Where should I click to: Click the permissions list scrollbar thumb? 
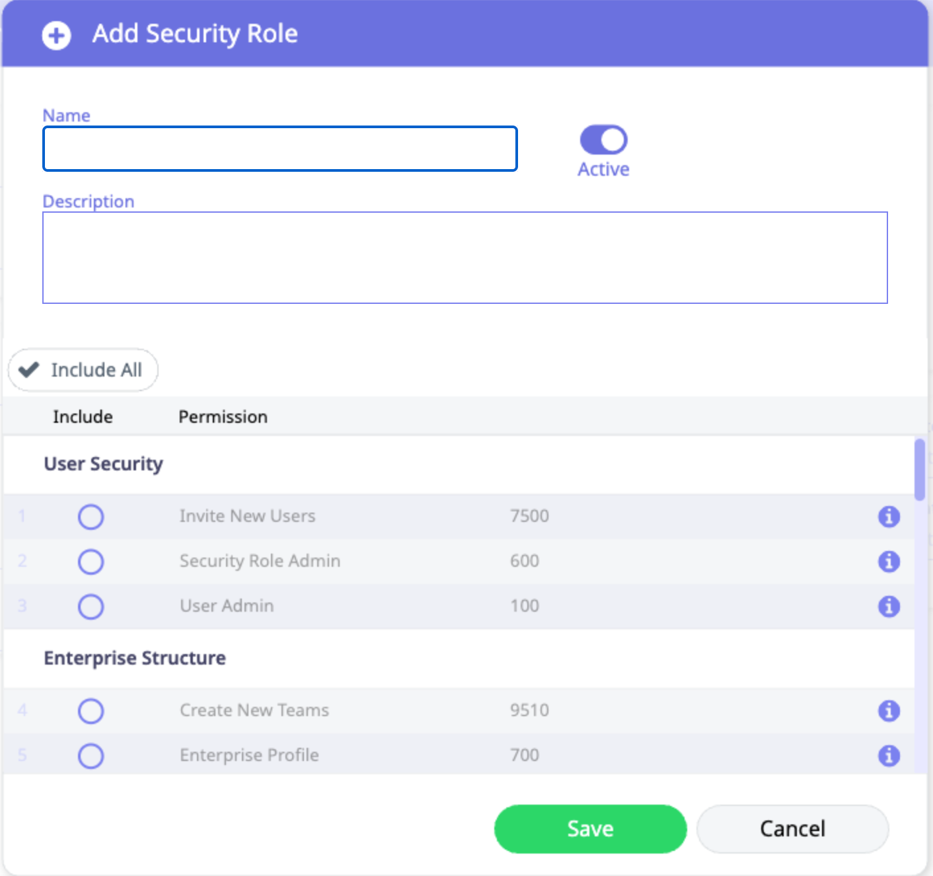[x=919, y=469]
